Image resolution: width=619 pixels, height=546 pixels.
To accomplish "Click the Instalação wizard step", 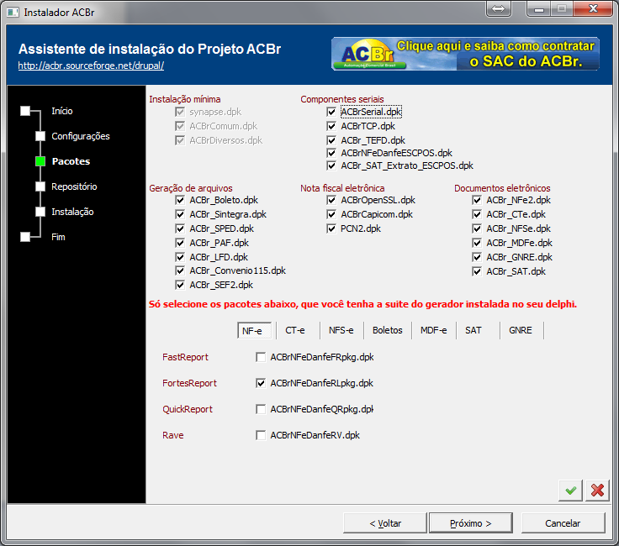I will coord(72,212).
